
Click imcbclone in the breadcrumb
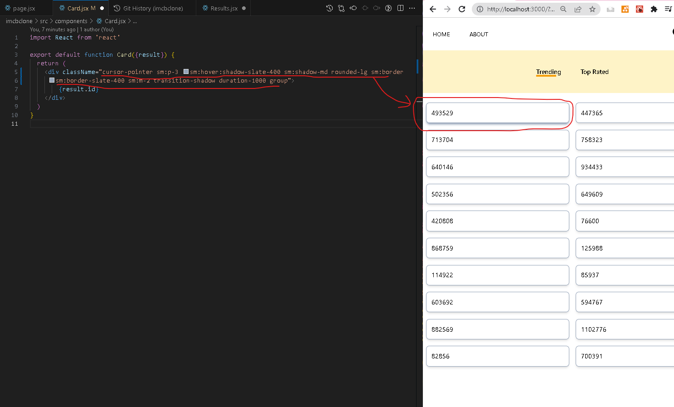click(x=19, y=21)
